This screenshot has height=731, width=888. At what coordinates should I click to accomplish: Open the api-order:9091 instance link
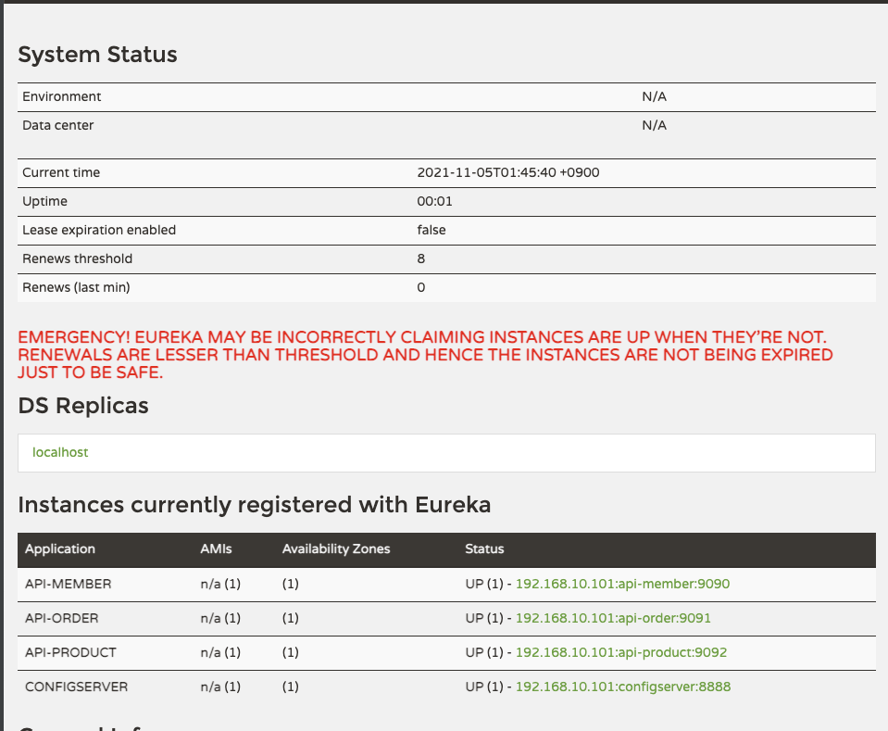point(613,618)
